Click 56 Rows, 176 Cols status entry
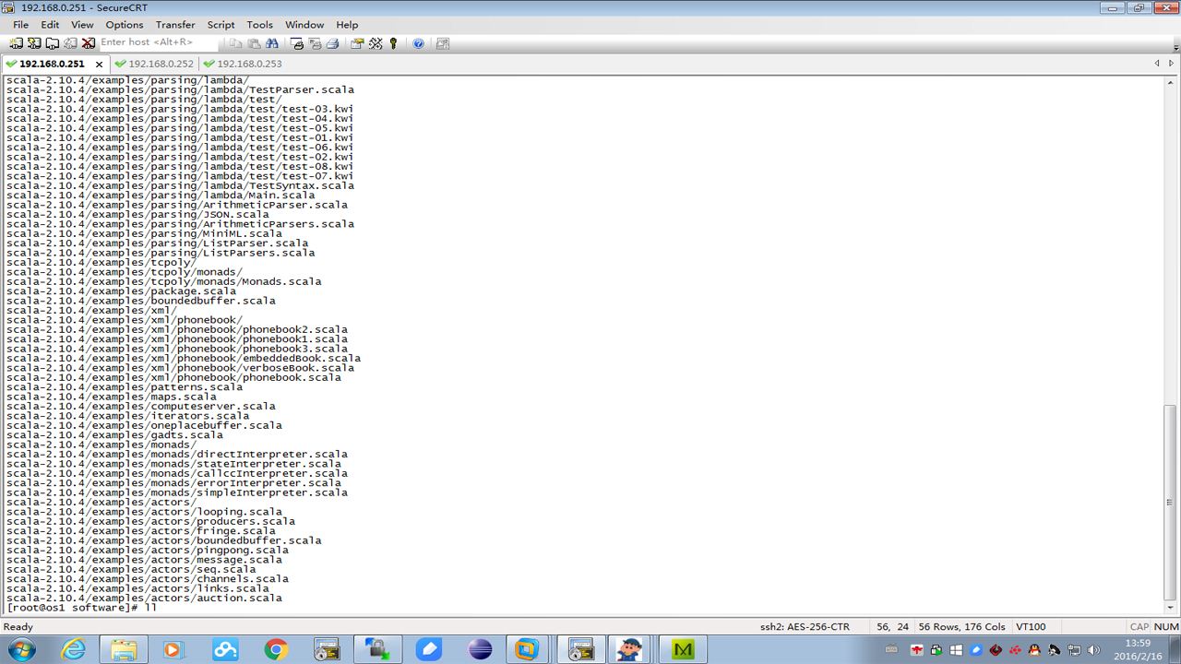This screenshot has width=1181, height=664. tap(962, 626)
